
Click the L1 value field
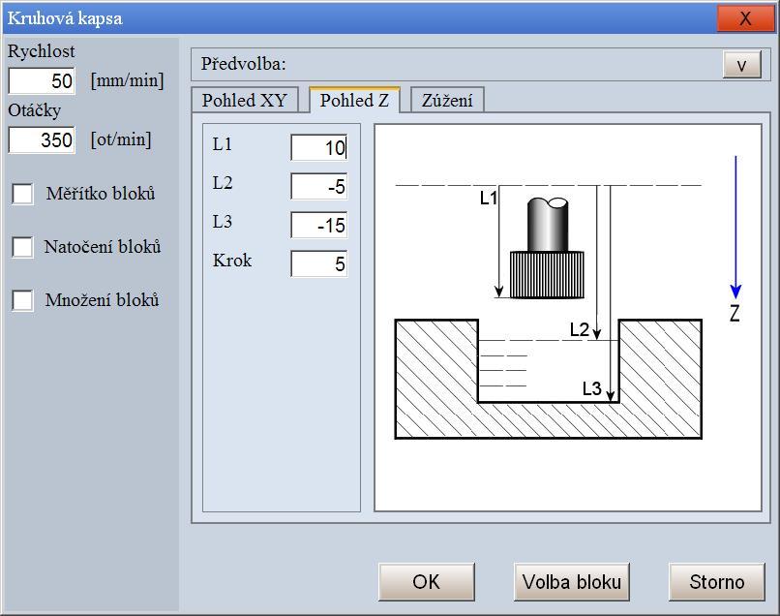(318, 147)
